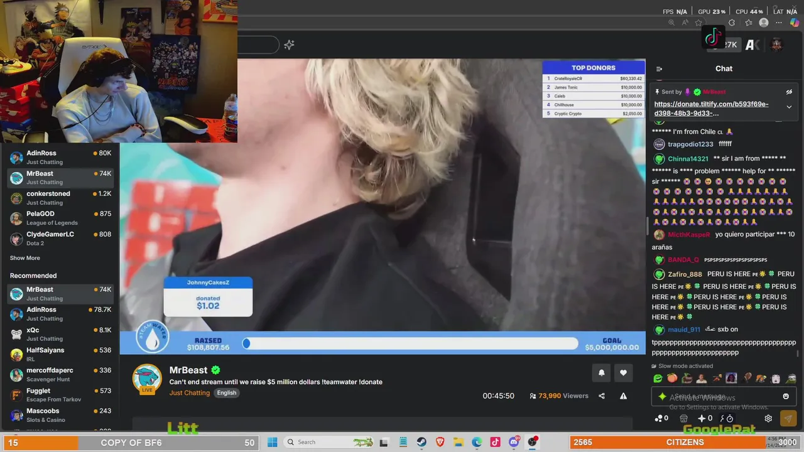The height and width of the screenshot is (452, 804).
Task: Open the emote picker smiley icon
Action: pos(786,397)
